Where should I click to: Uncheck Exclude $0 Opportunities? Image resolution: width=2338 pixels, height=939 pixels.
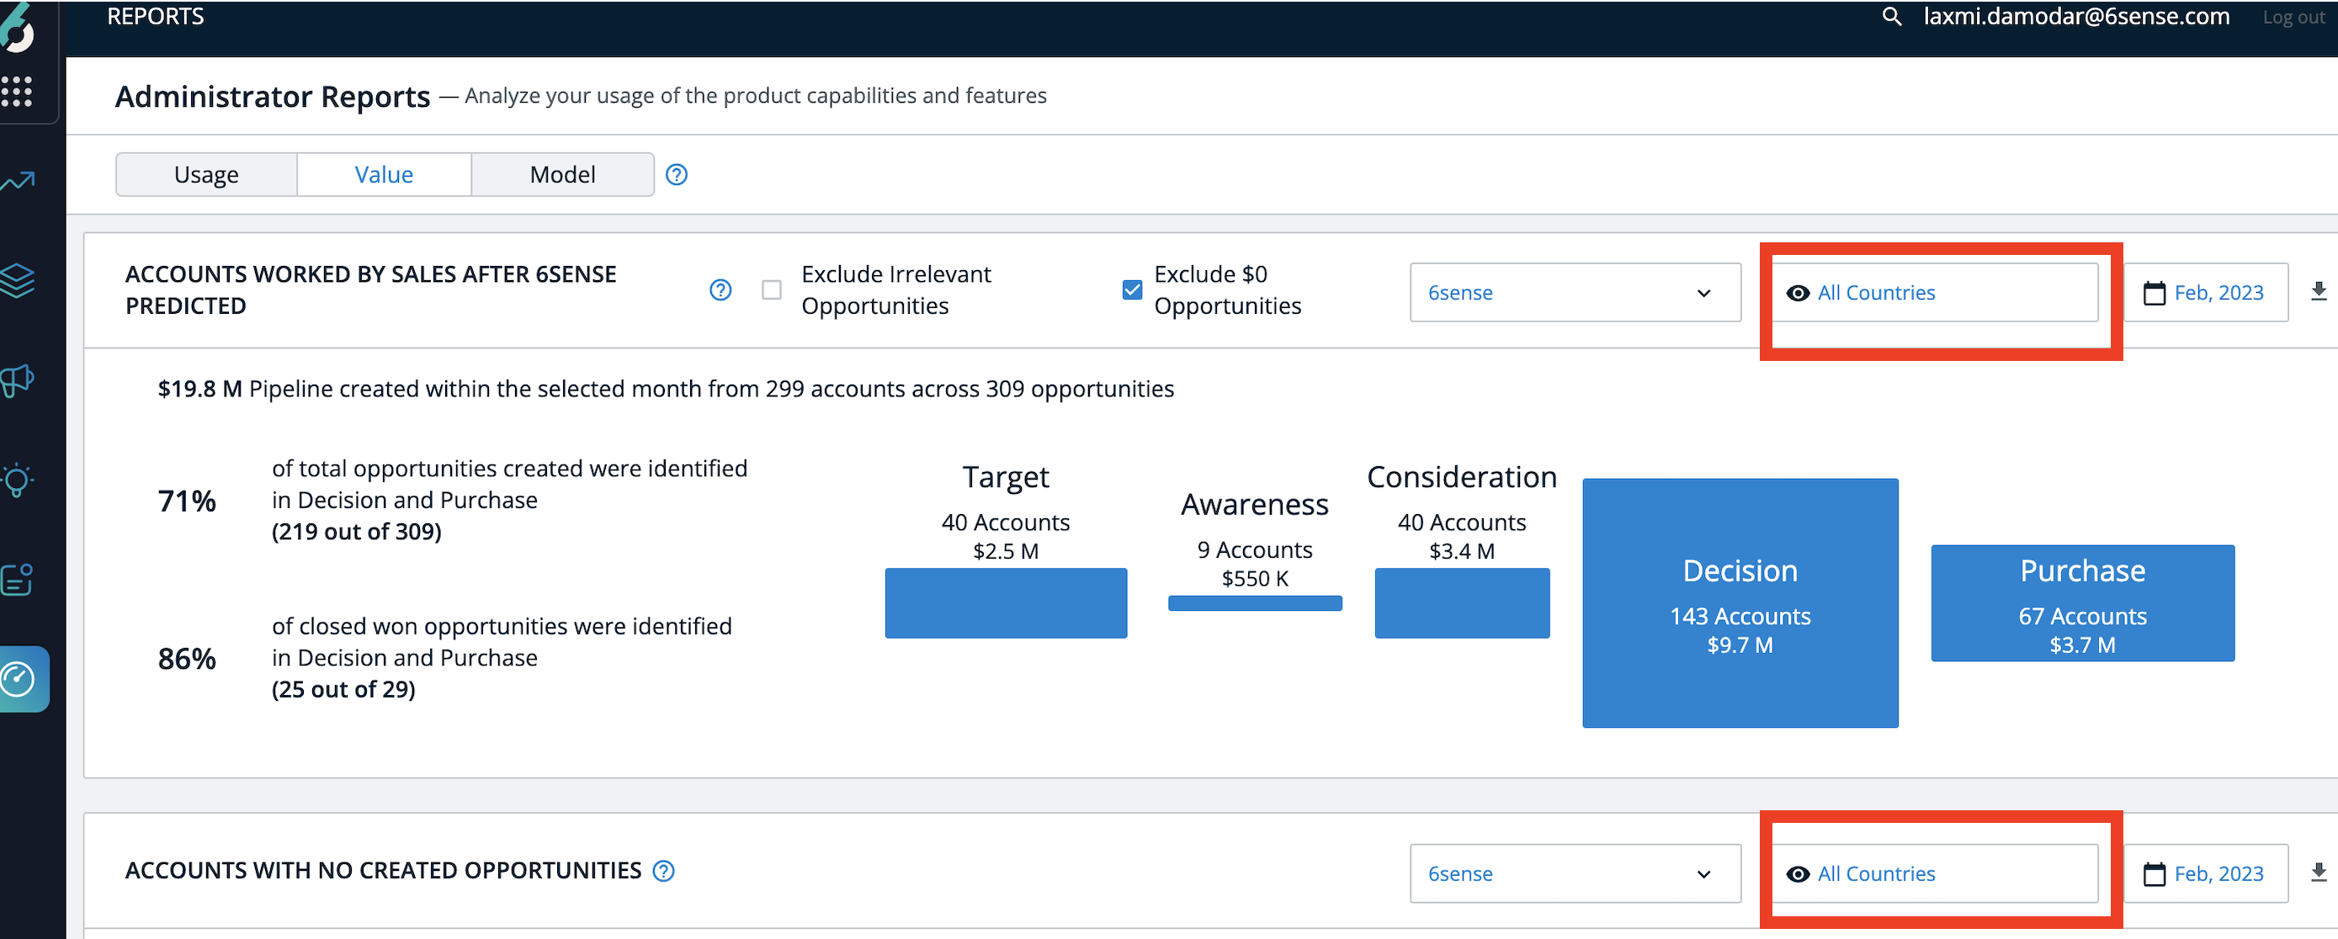point(1132,289)
